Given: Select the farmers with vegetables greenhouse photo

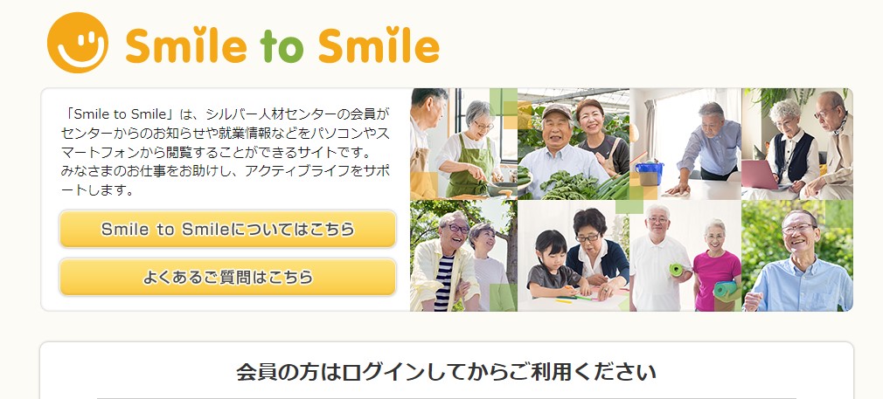Looking at the screenshot, I should (x=574, y=143).
